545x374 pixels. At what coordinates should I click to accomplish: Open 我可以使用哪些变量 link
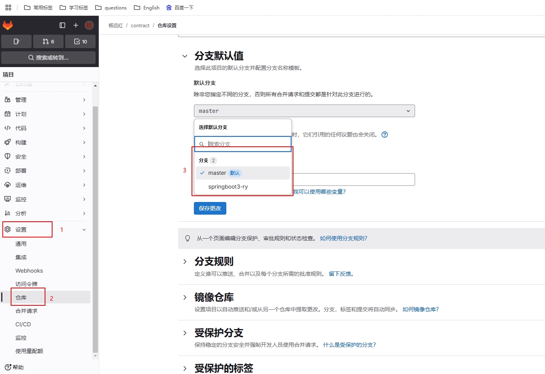coord(319,192)
